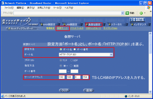
Task: Select the UDP protocol radio button
Action: click(72, 60)
